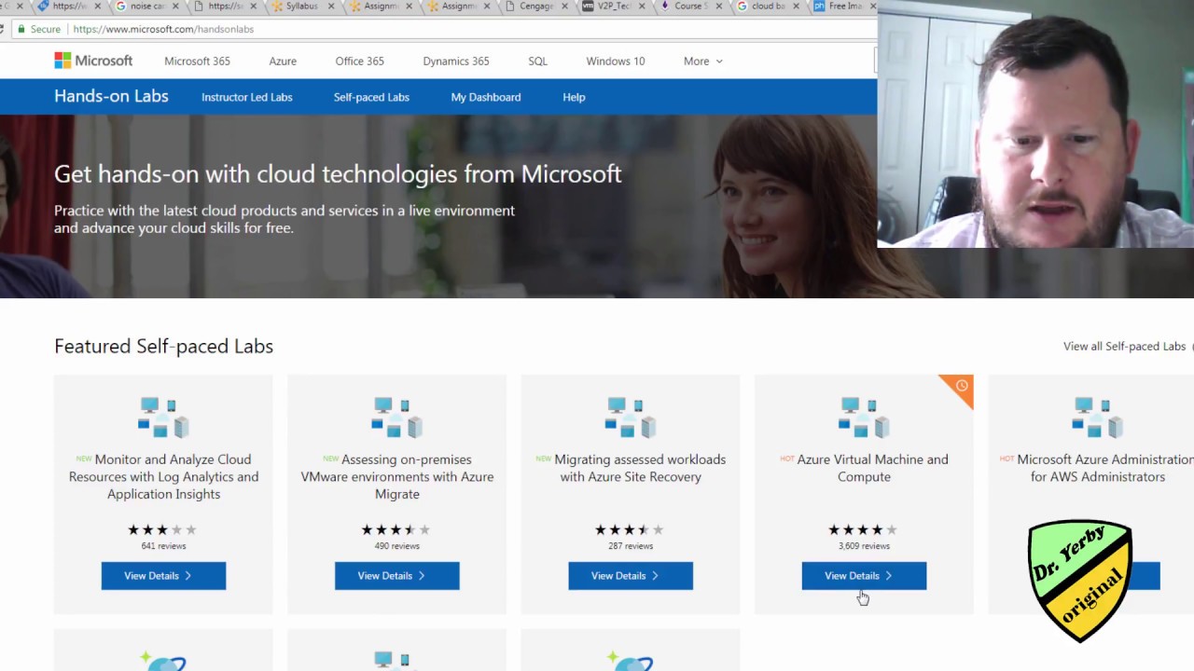1194x671 pixels.
Task: Close the V2P_Tec browser tab
Action: pos(640,7)
